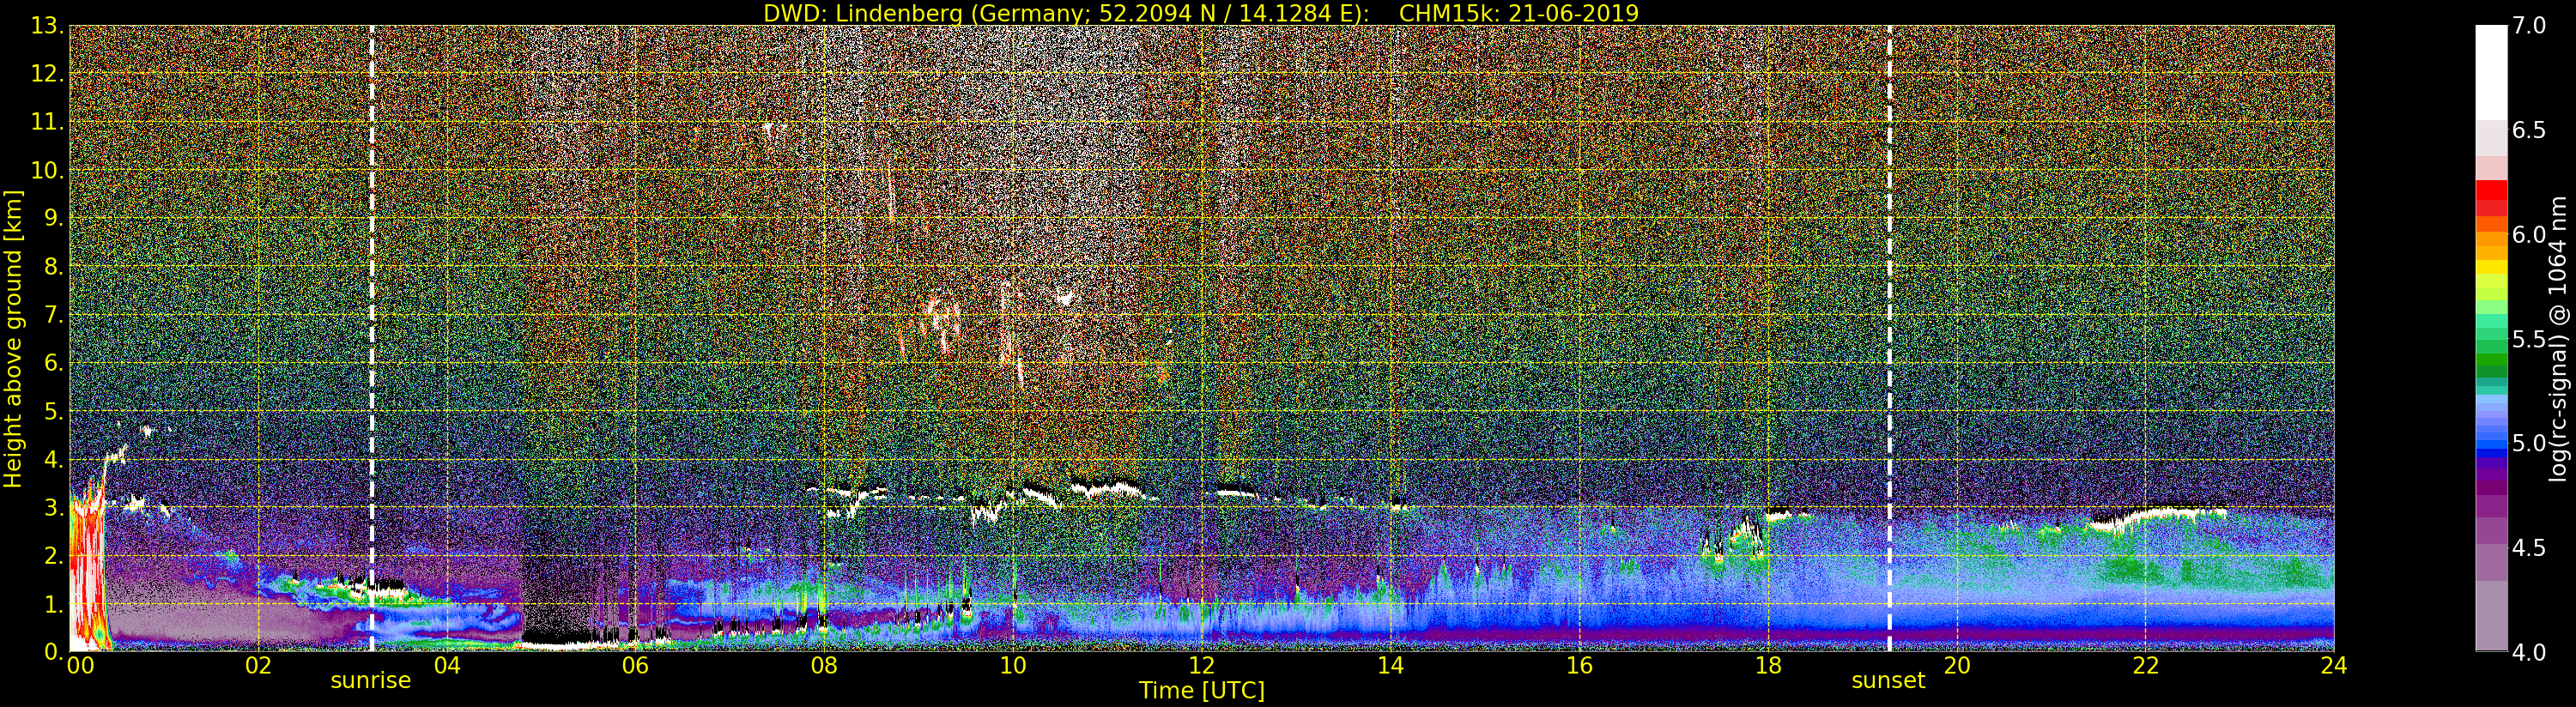Click time axis tick '02'
The image size is (2576, 707).
point(258,666)
